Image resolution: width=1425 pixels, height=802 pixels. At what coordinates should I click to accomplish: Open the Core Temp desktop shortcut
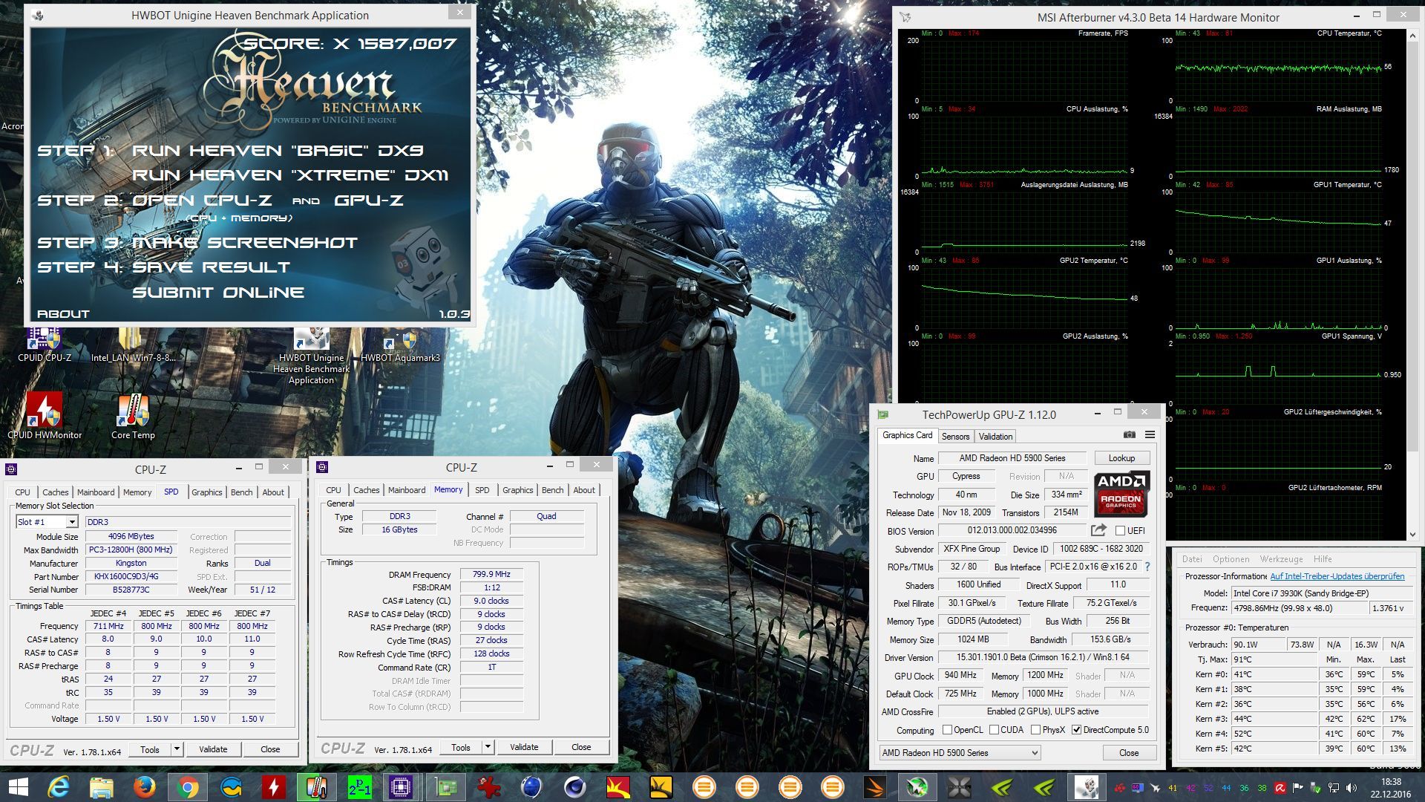point(133,416)
